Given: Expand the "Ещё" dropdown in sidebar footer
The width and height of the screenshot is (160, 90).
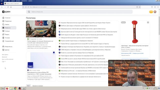Looking at the screenshot, I should 4,62.
